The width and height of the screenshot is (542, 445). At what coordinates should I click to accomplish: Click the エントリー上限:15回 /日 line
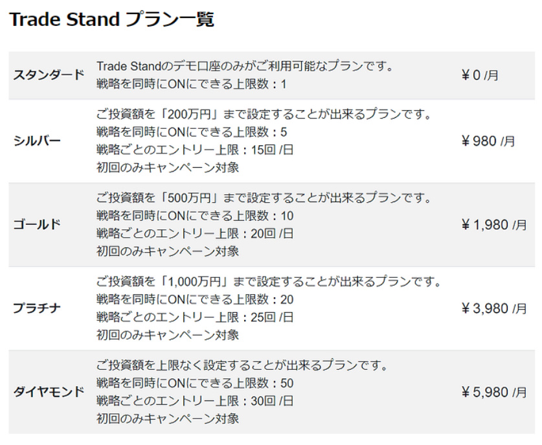194,150
